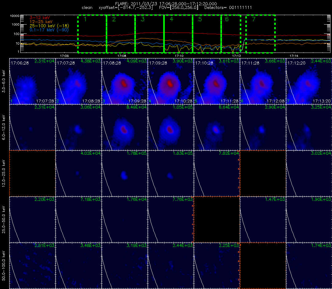The width and height of the screenshot is (332, 289).
Task: Click the "50.0-100.0 keV" row label
Action: (x=4, y=266)
